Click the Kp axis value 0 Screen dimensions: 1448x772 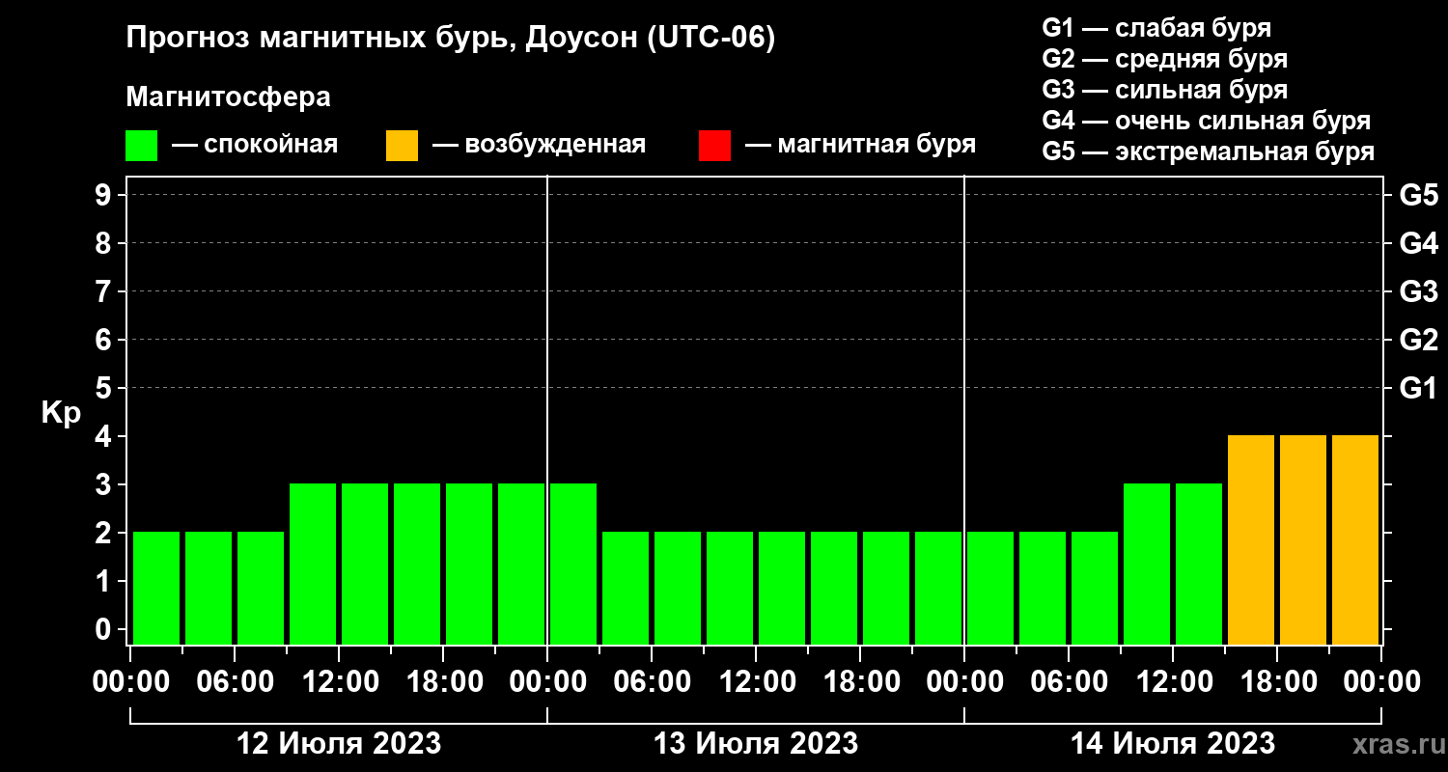(x=104, y=629)
